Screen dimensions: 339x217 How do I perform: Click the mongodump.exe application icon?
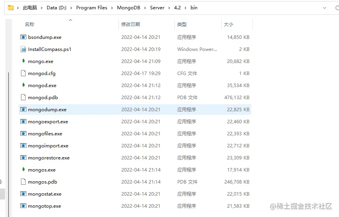(x=23, y=110)
